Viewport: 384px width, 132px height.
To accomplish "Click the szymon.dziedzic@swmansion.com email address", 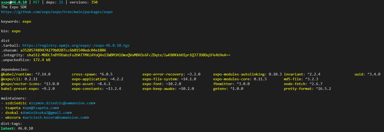I will (62, 103).
